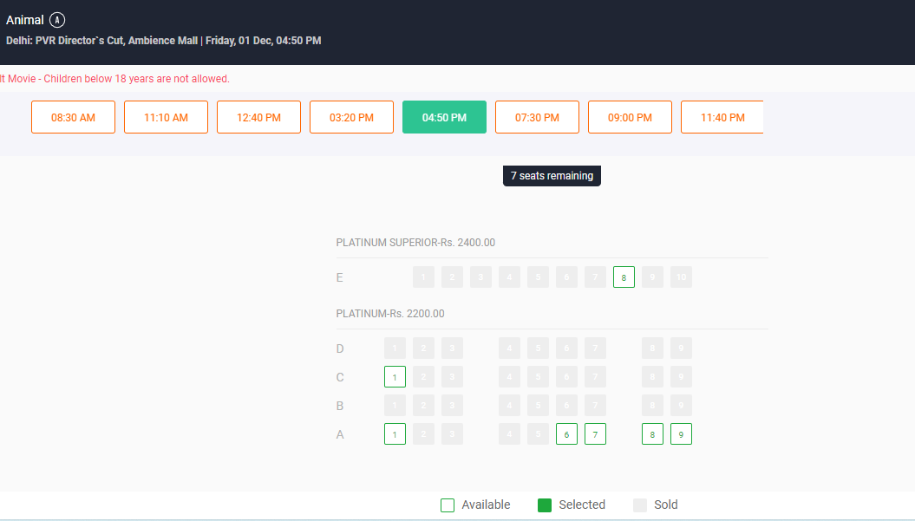This screenshot has height=521, width=915.
Task: Click the Available legend box
Action: 448,505
